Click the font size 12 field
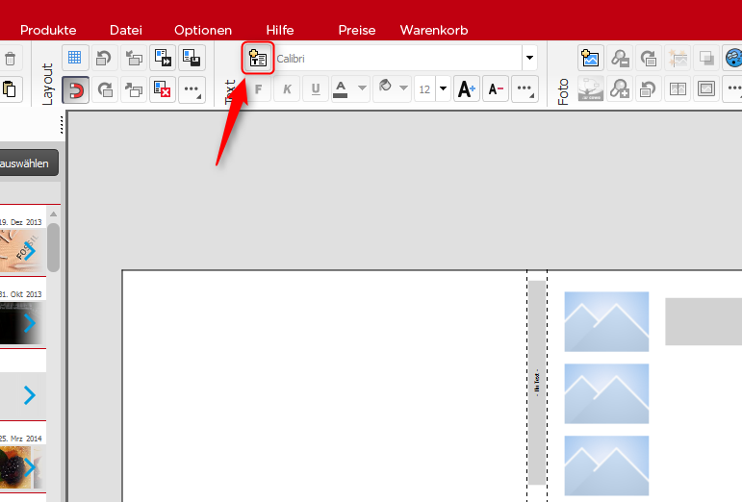Image resolution: width=742 pixels, height=502 pixels. click(425, 89)
